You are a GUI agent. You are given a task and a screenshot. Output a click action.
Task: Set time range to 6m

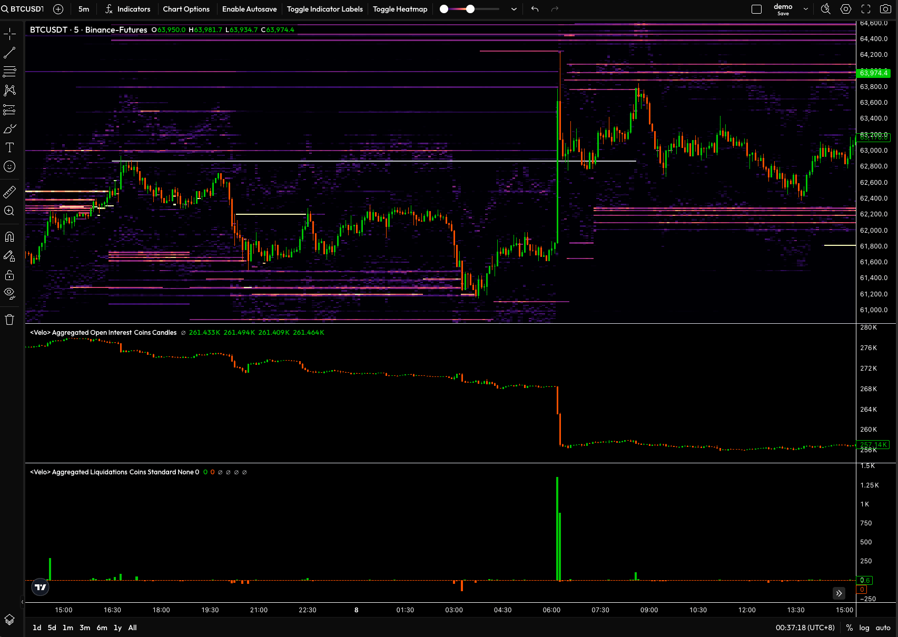click(x=102, y=628)
